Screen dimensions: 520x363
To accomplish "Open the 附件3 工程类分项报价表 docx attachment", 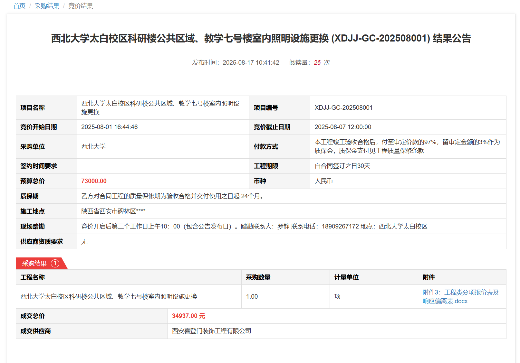I will coord(460,296).
